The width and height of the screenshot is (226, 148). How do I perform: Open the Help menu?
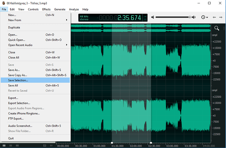tap(85, 9)
